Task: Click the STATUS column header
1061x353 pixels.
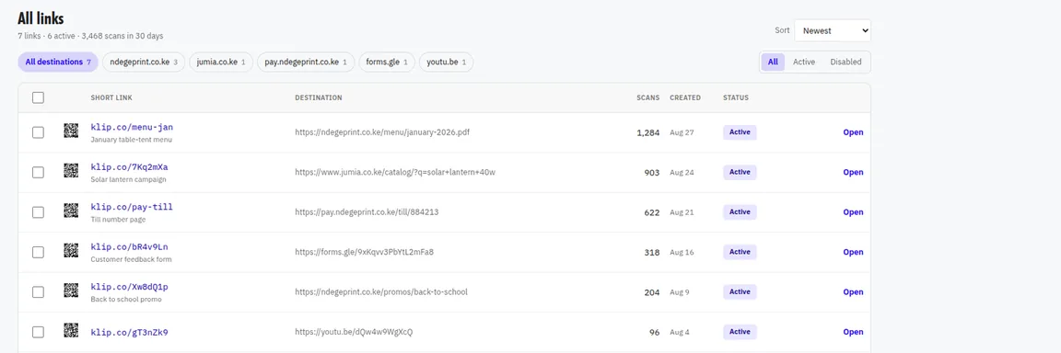Action: (x=736, y=97)
